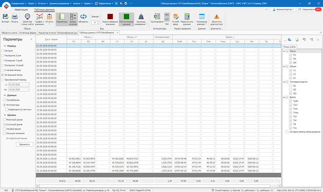This screenshot has width=323, height=192.
Task: Toggle Недостоверные значения dark red swatch
Action: pos(110,17)
